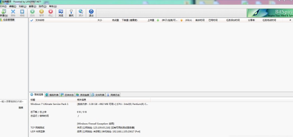Click inside the sidebar search input field
This screenshot has width=293, height=137.
13,102
